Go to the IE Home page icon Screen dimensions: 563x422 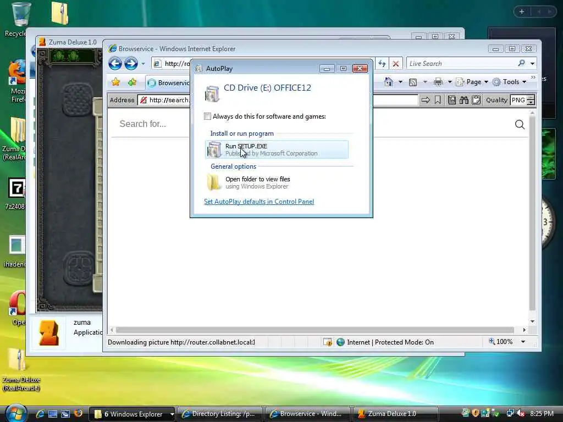pyautogui.click(x=389, y=82)
